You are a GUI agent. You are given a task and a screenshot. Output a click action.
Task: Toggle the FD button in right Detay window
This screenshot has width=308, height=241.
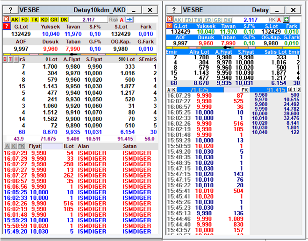point(188,20)
